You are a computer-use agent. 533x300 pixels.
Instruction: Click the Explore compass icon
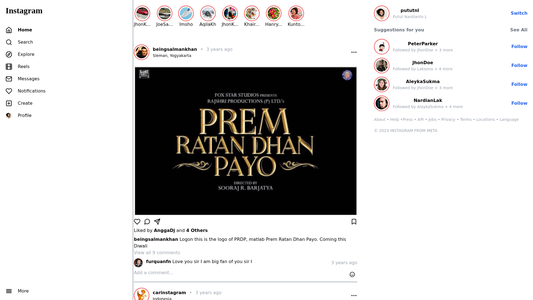click(x=9, y=54)
